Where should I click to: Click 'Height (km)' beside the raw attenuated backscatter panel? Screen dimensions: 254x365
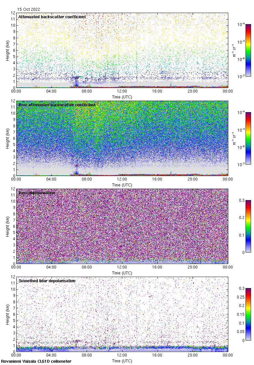click(x=8, y=138)
